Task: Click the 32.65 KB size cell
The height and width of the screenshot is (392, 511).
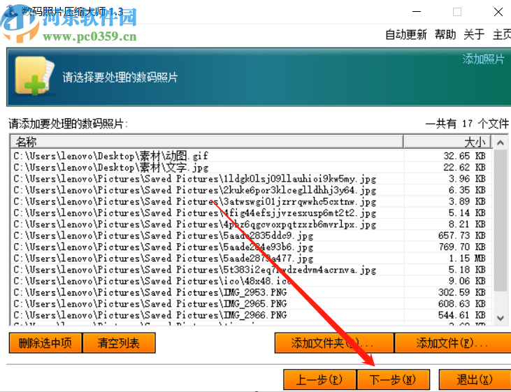Action: click(464, 156)
